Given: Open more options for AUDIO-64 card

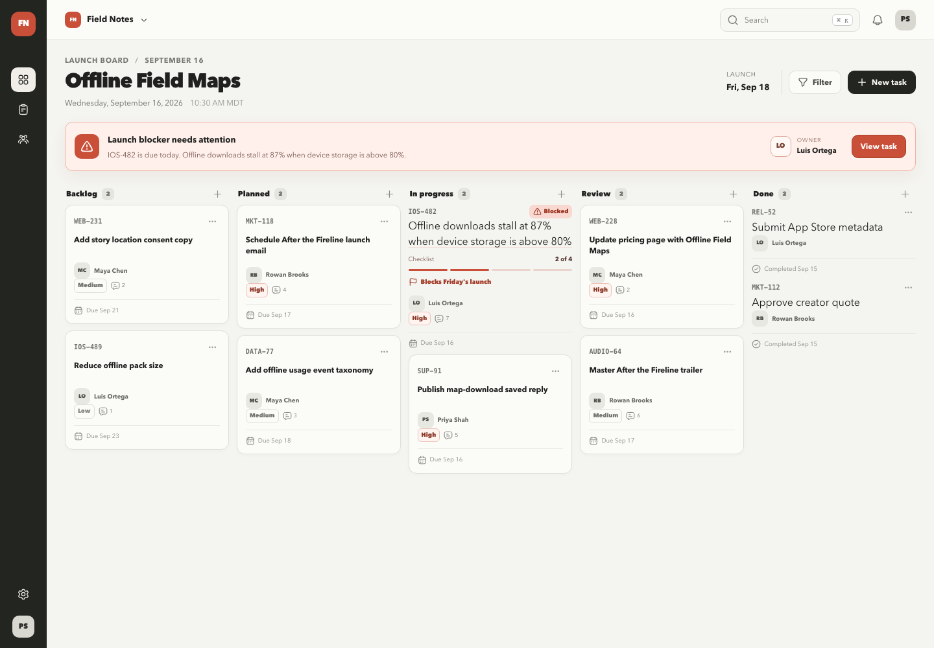Looking at the screenshot, I should click(728, 352).
